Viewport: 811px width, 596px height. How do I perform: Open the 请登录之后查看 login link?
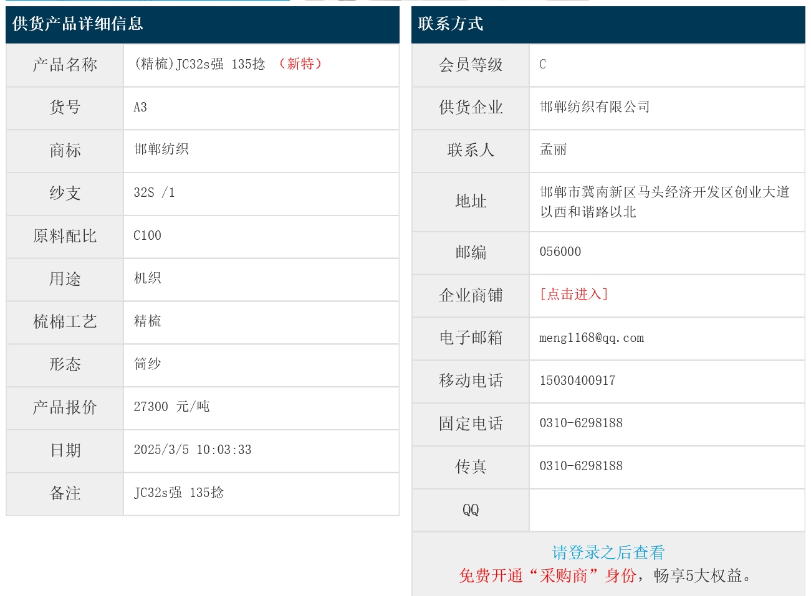point(608,552)
